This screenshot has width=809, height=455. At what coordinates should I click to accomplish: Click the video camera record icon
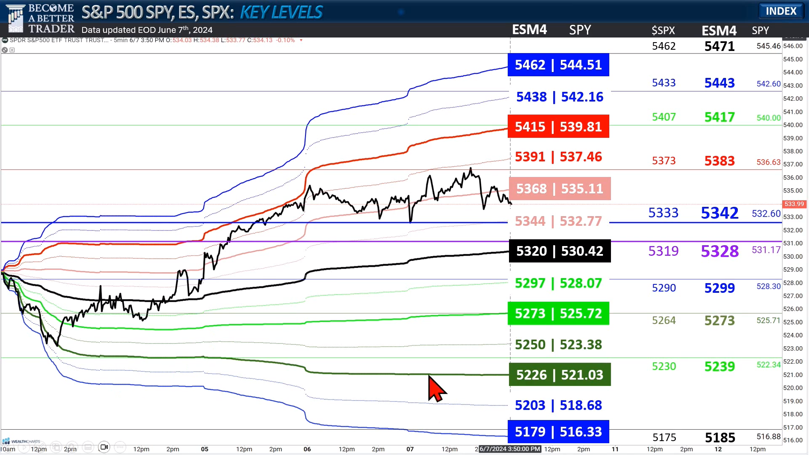[x=104, y=447]
